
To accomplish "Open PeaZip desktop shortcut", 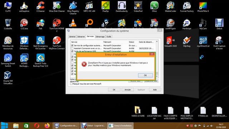I will pyautogui.click(x=106, y=6).
